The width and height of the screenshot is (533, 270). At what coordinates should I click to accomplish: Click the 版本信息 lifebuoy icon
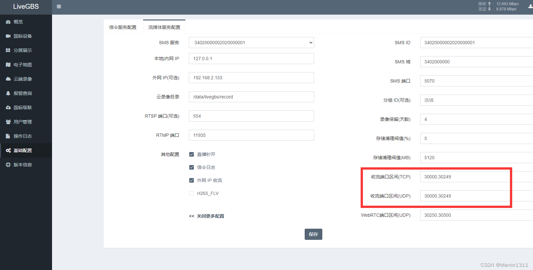8,165
